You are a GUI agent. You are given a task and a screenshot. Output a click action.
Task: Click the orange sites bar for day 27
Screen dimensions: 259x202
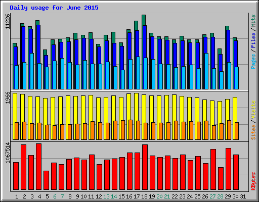[214, 132]
